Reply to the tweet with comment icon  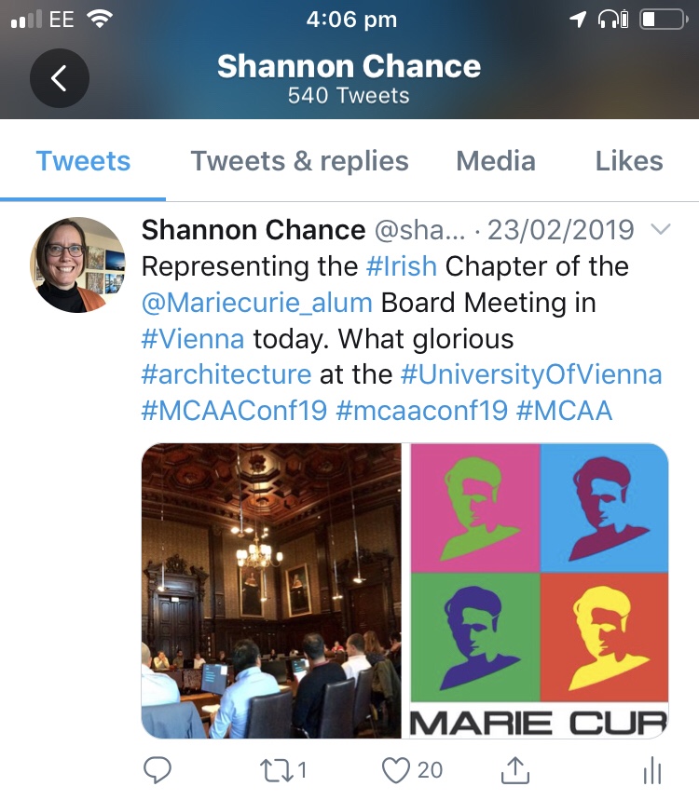tap(157, 769)
